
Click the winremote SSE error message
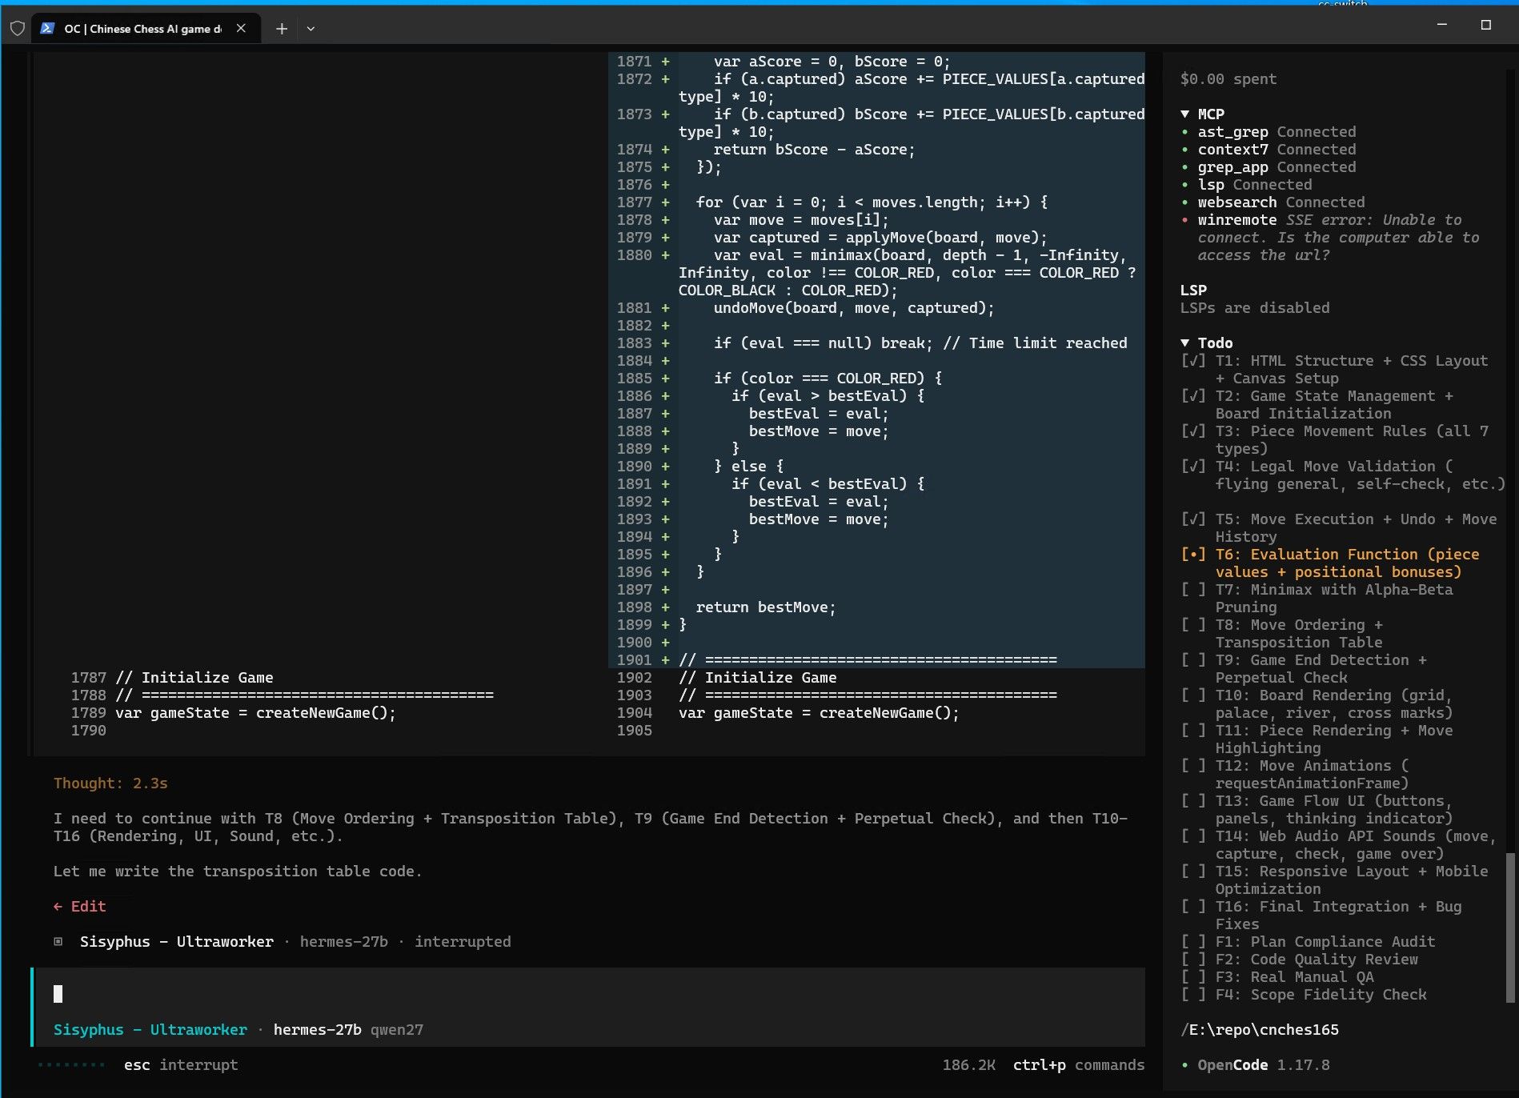(1339, 238)
